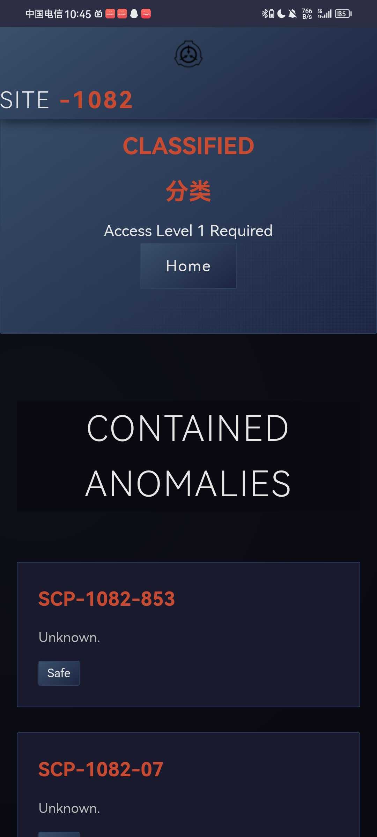Screen dimensions: 377x837
Task: Tap the last Huawei AppGallery notification icon
Action: point(146,14)
